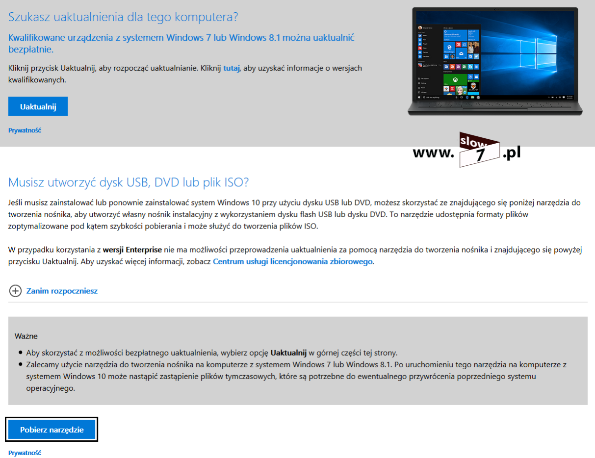Open the Prywatność link below Pobierz narzędzie

(25, 453)
